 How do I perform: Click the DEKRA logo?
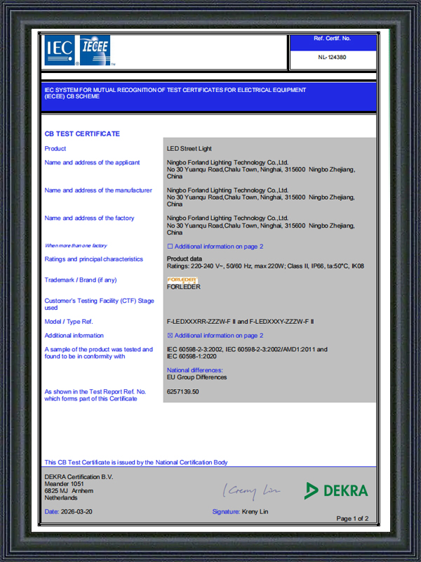[x=336, y=490]
